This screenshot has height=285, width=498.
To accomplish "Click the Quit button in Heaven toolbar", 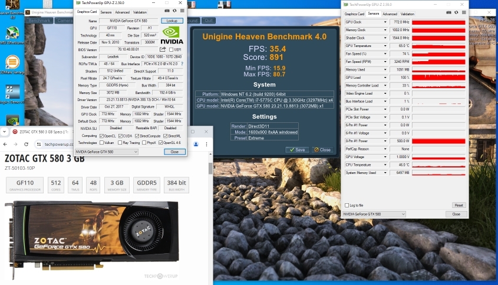I will point(209,21).
